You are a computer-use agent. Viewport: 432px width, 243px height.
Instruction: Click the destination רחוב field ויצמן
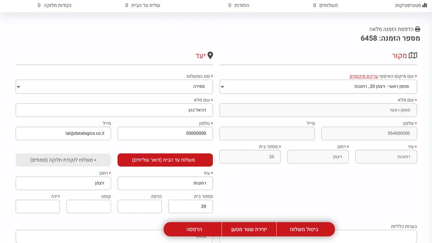point(63,183)
